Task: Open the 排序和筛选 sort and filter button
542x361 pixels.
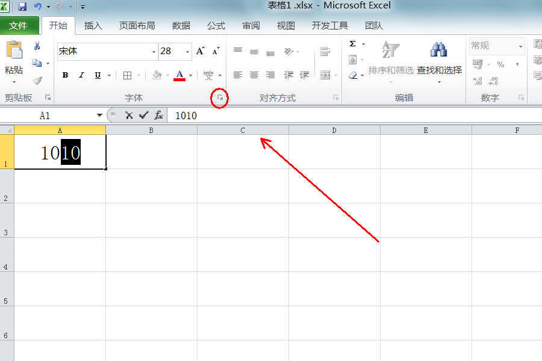Action: pos(391,62)
